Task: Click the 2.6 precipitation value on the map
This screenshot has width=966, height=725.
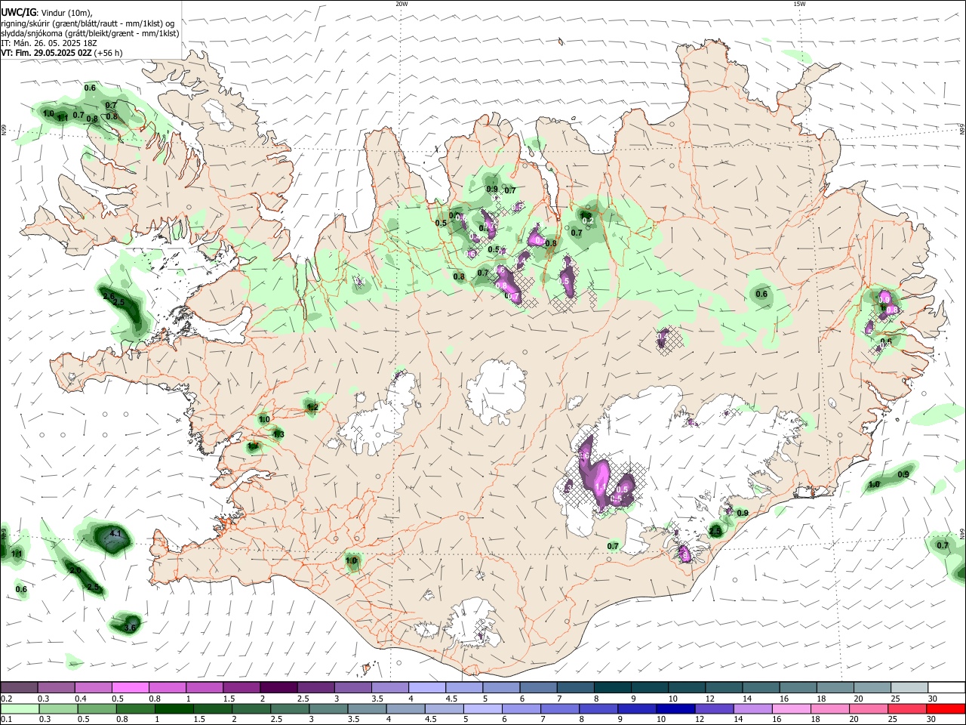Action: point(109,296)
